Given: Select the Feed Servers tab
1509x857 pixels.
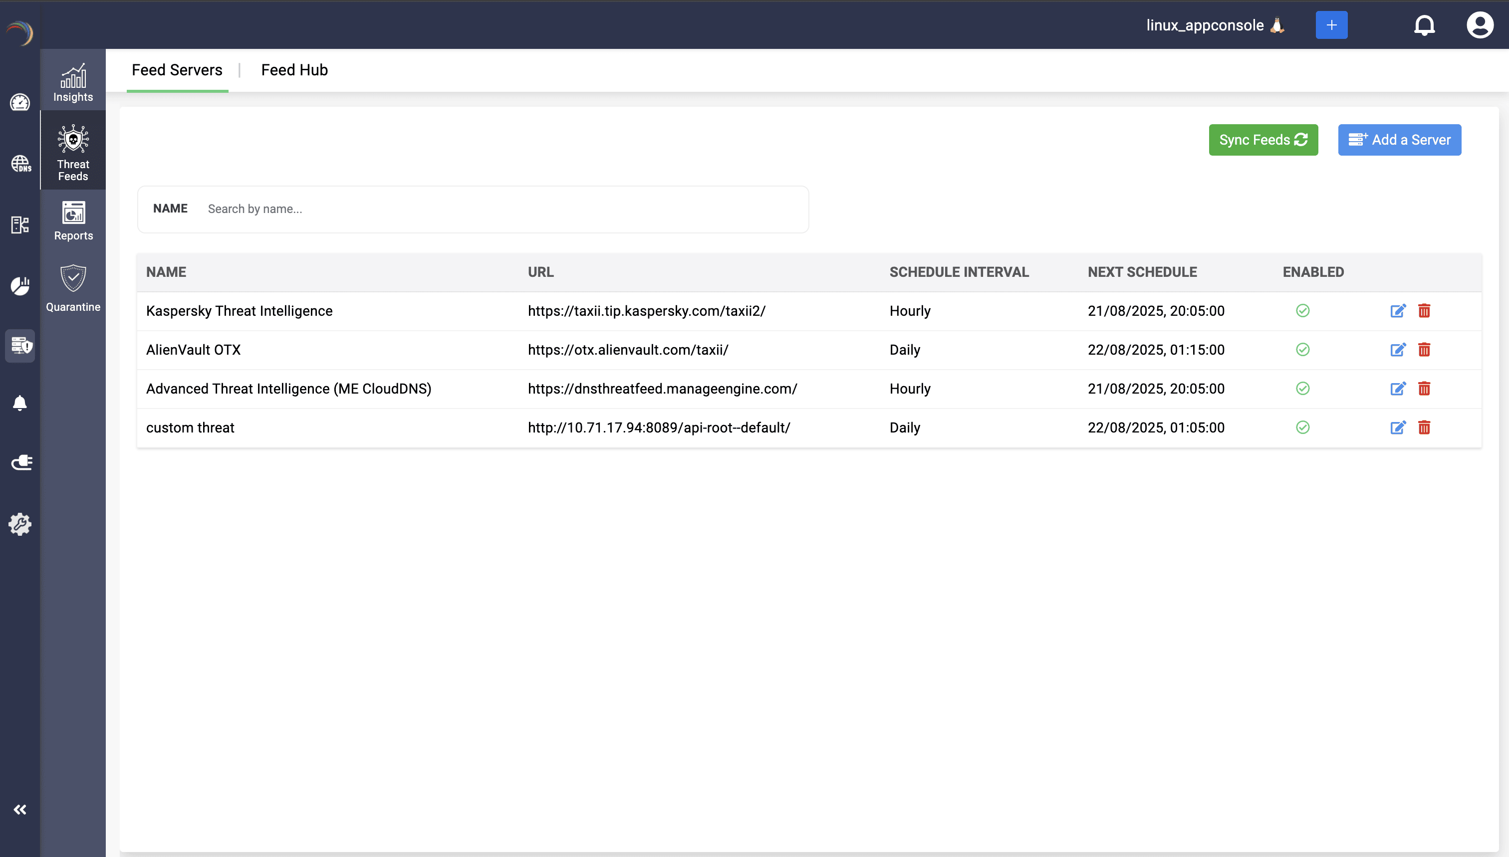Looking at the screenshot, I should pos(177,70).
